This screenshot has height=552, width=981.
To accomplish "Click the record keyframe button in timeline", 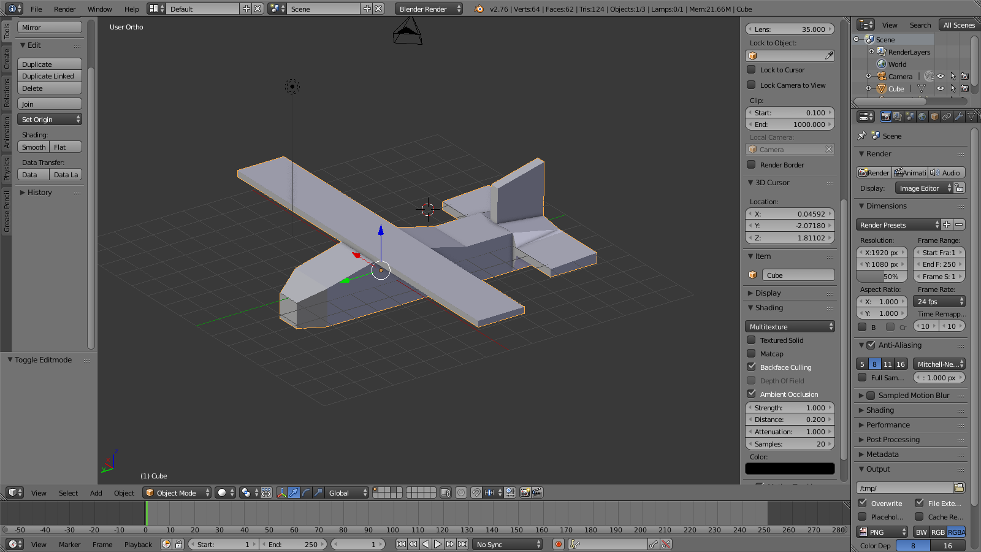I will (558, 544).
